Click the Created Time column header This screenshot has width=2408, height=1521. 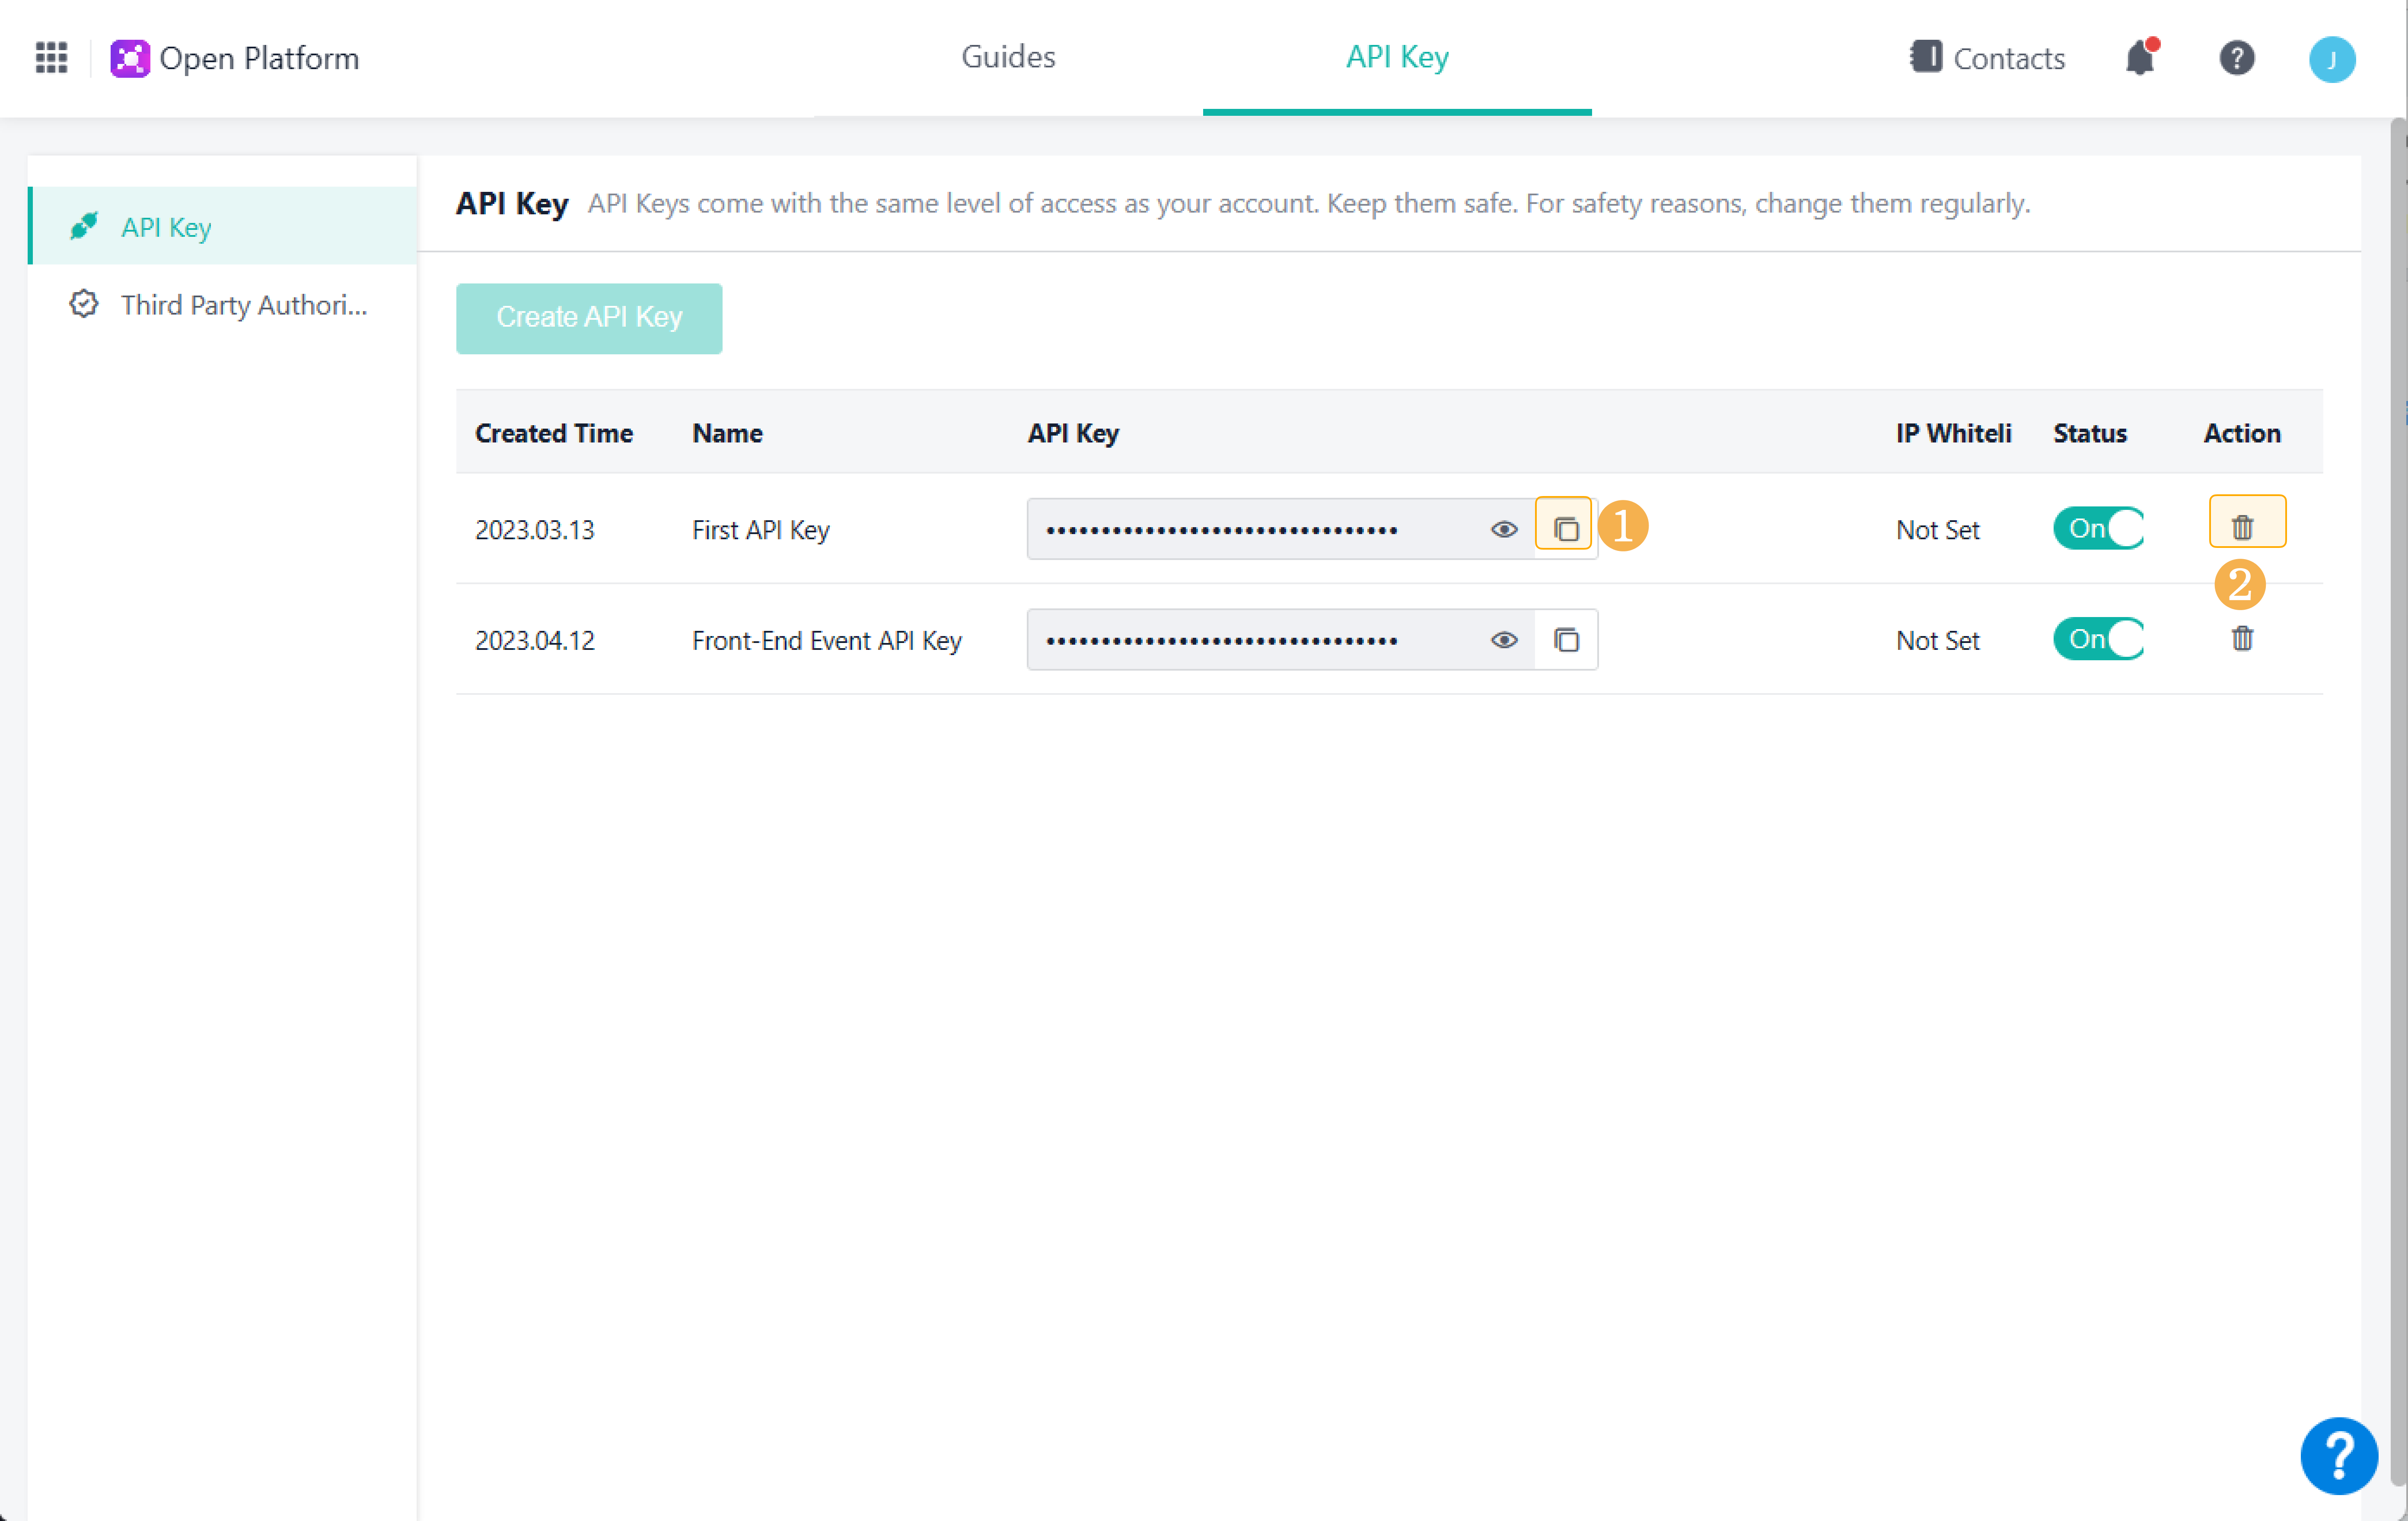[x=553, y=433]
